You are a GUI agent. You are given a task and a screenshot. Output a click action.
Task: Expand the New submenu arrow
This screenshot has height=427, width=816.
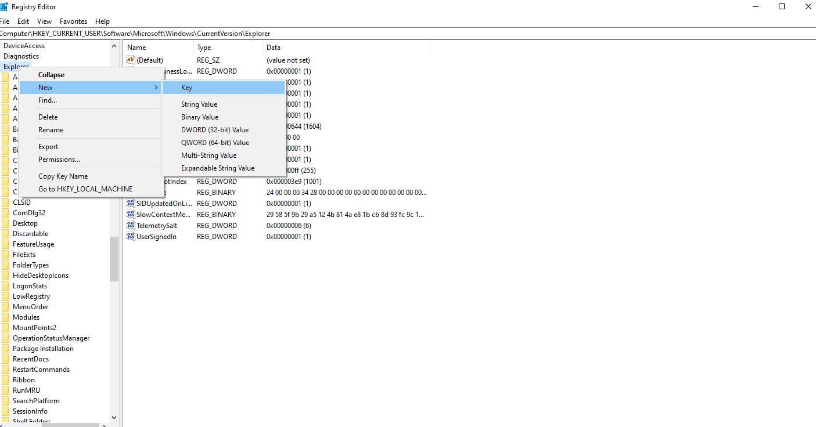tap(155, 87)
